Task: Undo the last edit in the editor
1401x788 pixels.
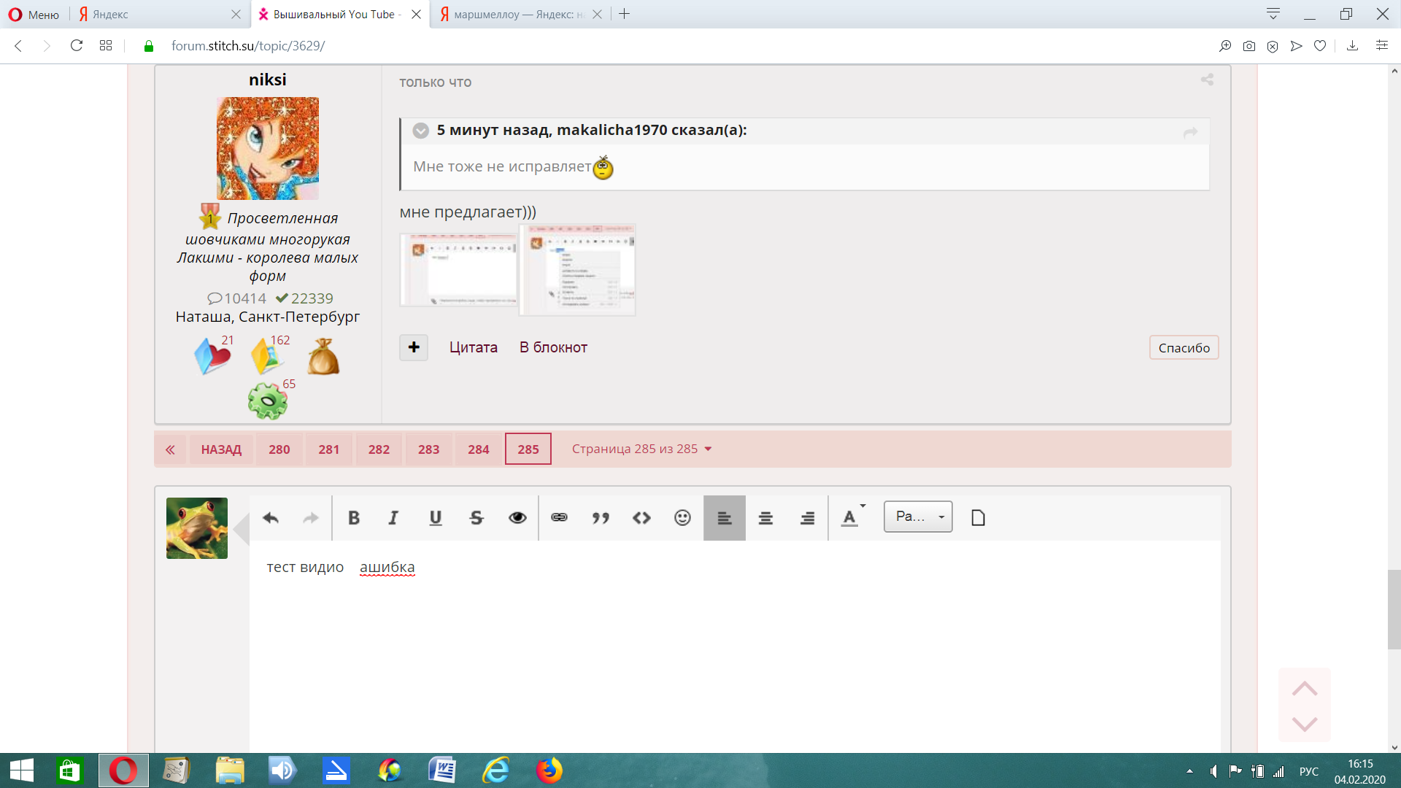Action: pos(271,518)
